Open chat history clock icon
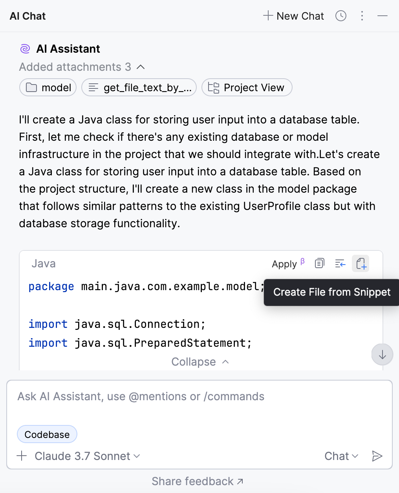 [x=340, y=16]
